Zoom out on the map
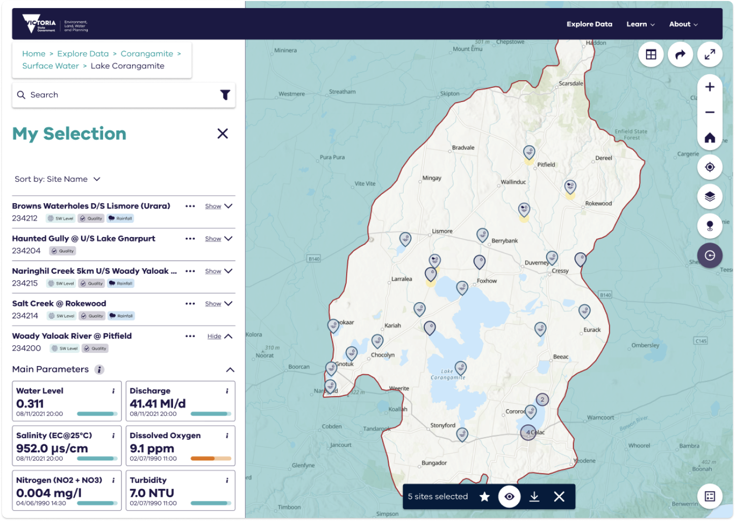Viewport: 735px width, 521px height. (710, 112)
